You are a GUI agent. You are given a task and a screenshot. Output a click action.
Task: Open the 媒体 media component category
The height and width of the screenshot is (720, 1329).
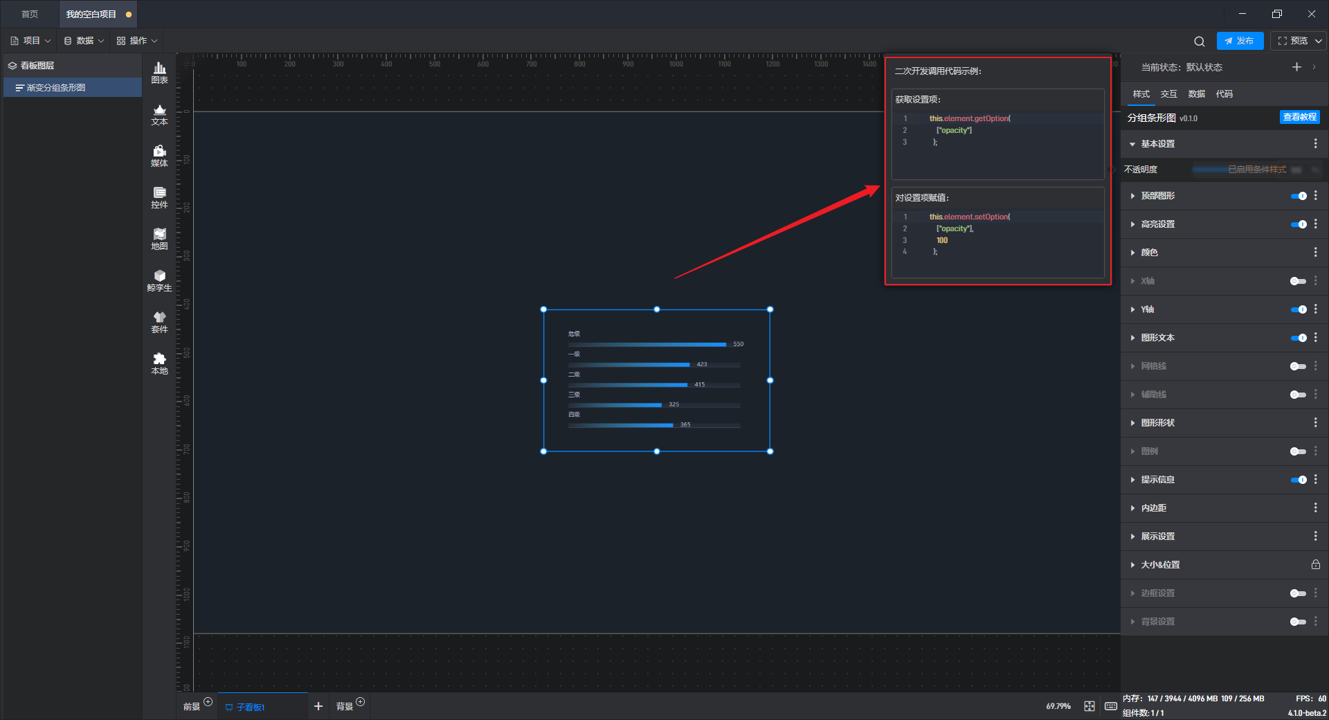tap(159, 156)
